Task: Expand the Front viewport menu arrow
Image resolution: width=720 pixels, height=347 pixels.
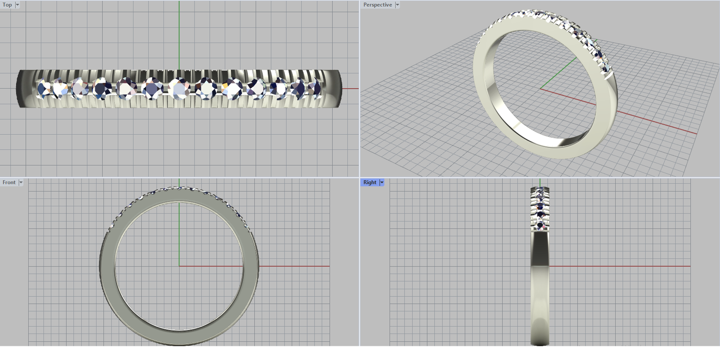Action: point(21,182)
